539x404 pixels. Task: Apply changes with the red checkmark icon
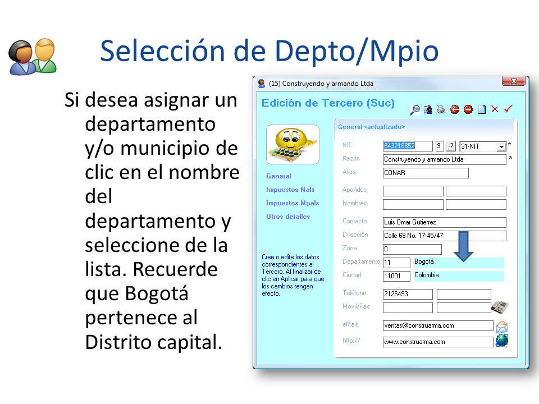[509, 109]
